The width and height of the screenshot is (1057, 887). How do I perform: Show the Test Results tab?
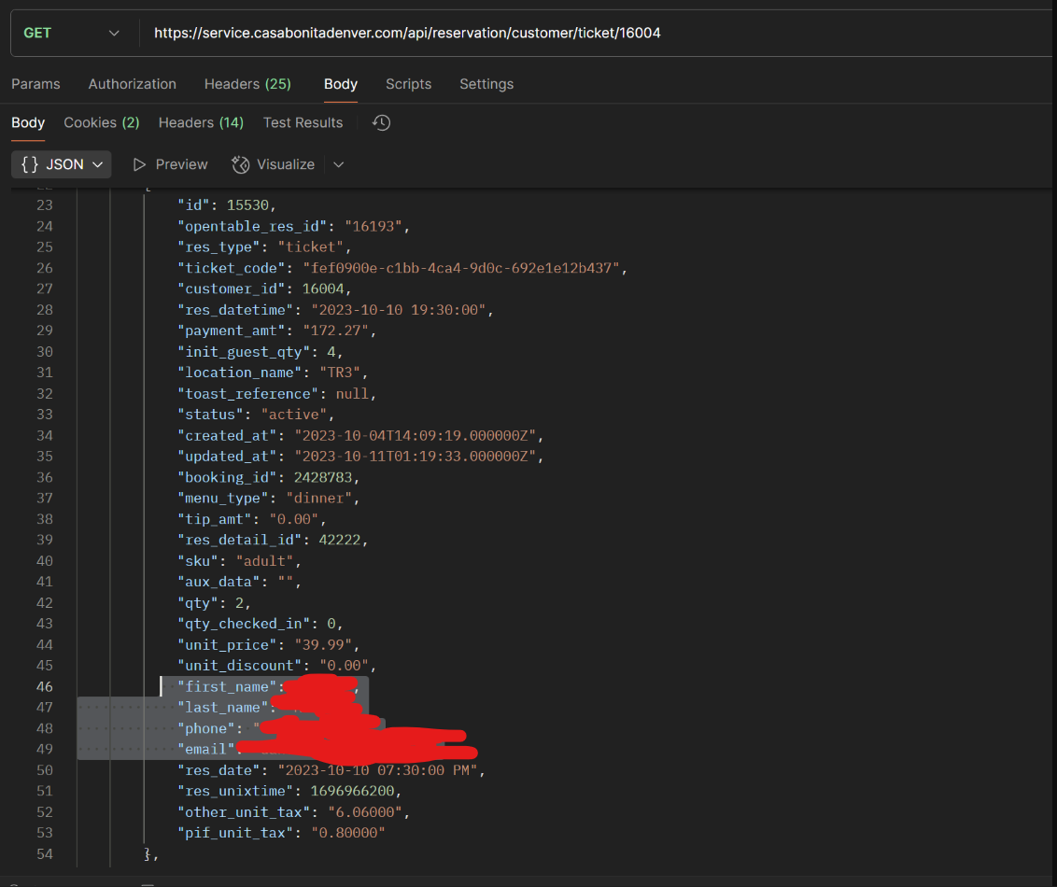click(x=303, y=122)
